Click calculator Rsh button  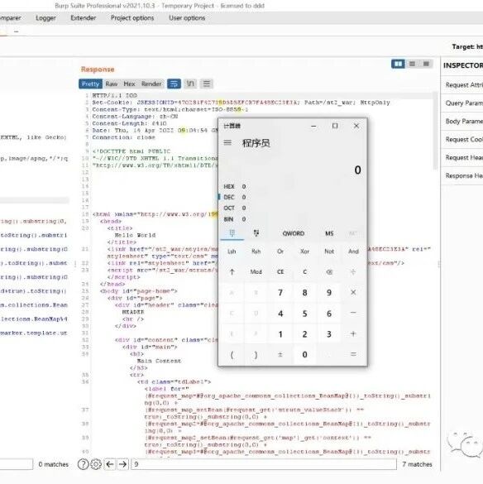point(256,252)
